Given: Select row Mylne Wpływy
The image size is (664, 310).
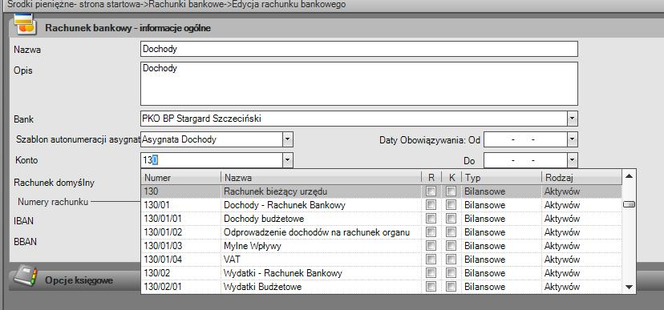Looking at the screenshot, I should pyautogui.click(x=382, y=246).
